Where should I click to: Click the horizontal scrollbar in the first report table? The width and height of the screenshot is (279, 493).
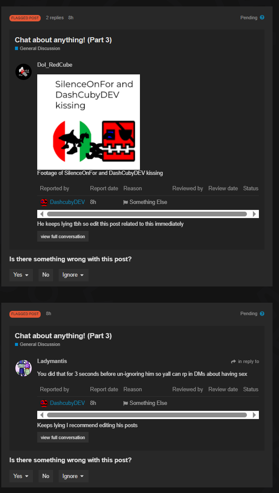tap(147, 214)
